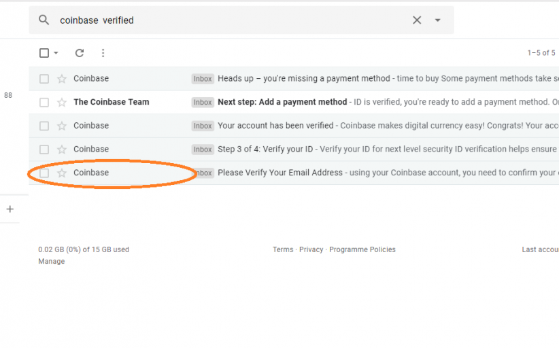Open 'Next step: Add a payment method' email
Screen dimensions: 559x348
click(x=282, y=102)
